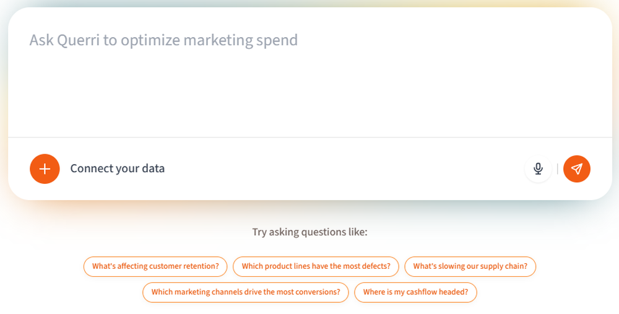Focus the "Ask Querri" text input field

pos(309,74)
